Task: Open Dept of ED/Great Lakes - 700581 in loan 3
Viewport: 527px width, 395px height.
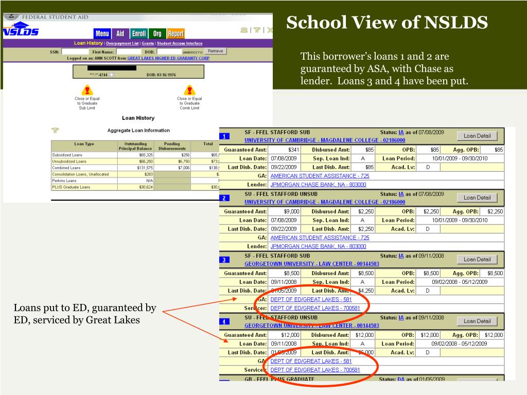Action: click(315, 308)
